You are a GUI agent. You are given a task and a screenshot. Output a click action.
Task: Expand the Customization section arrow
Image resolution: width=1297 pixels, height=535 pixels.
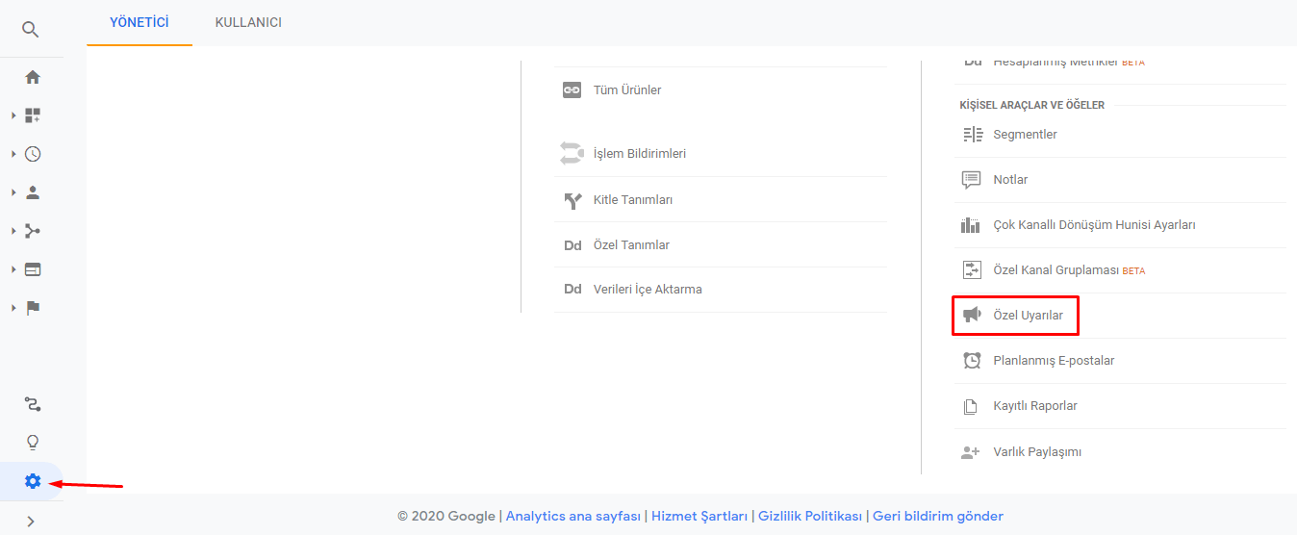point(13,115)
